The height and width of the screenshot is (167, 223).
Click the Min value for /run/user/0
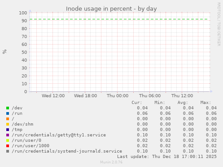coord(165,140)
